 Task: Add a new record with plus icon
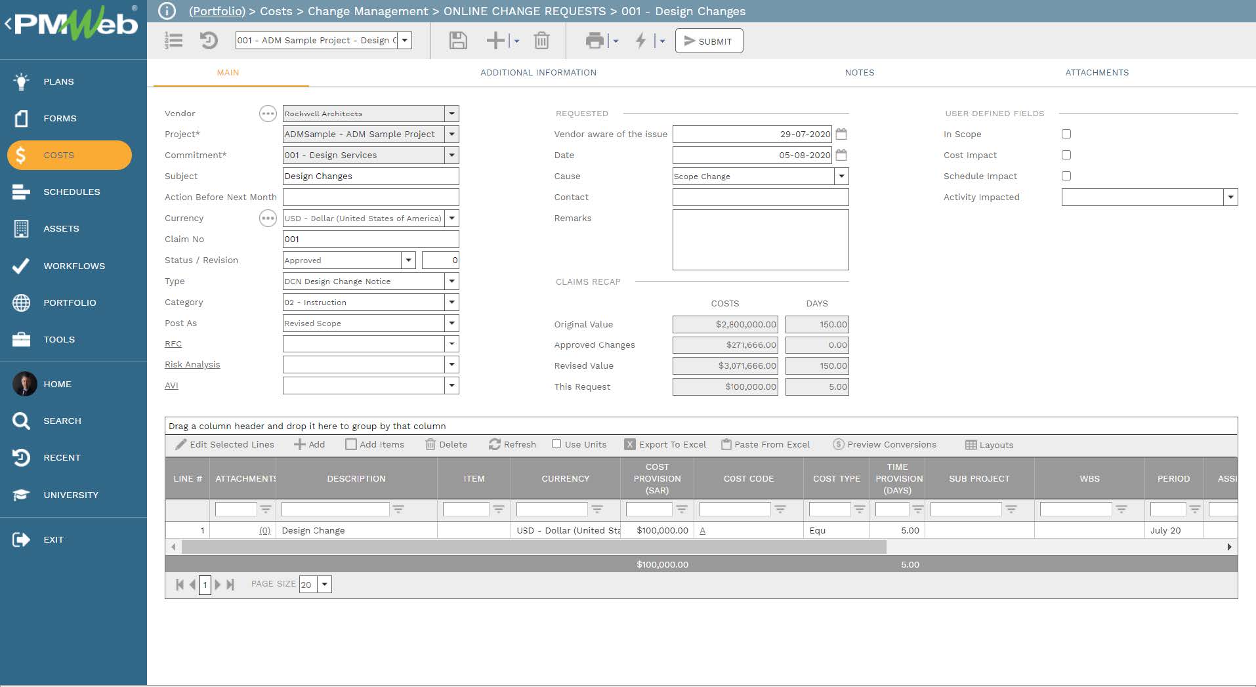[495, 41]
